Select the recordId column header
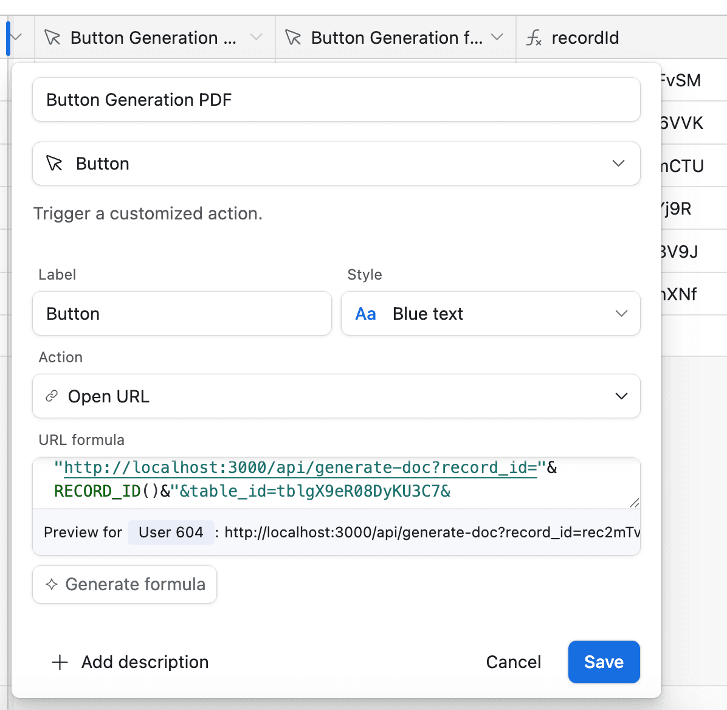This screenshot has height=710, width=727. click(x=585, y=38)
